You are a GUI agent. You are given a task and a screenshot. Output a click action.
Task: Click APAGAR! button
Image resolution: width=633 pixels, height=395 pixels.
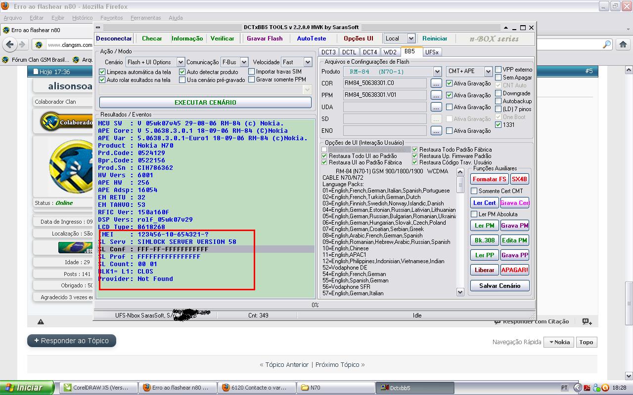point(515,270)
